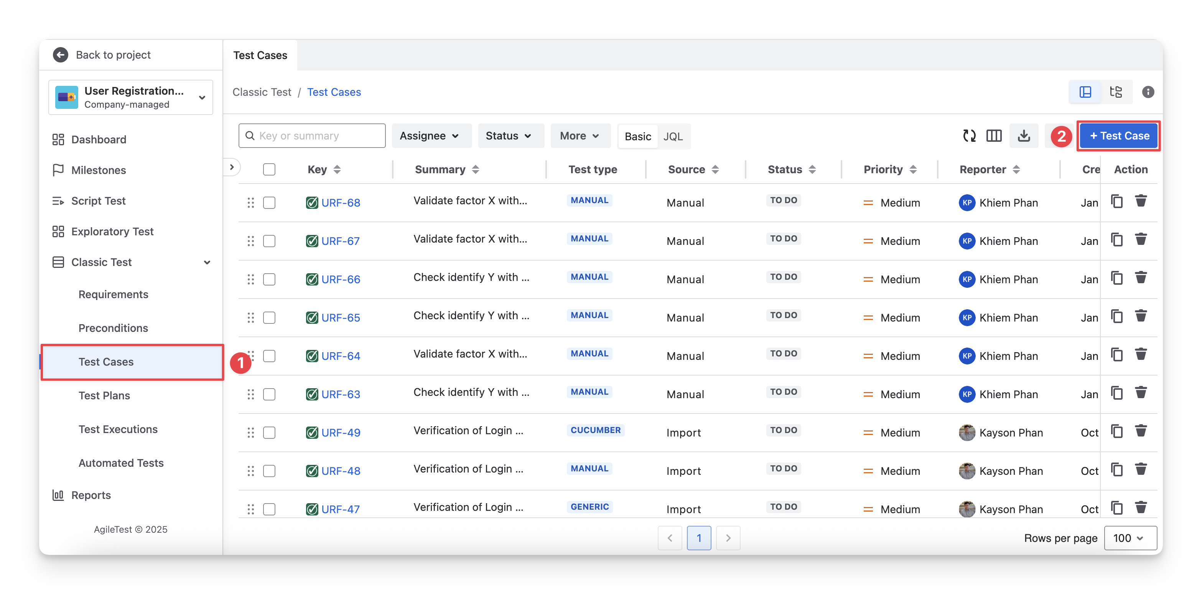Open the Rows per page dropdown
The width and height of the screenshot is (1202, 594).
point(1130,538)
